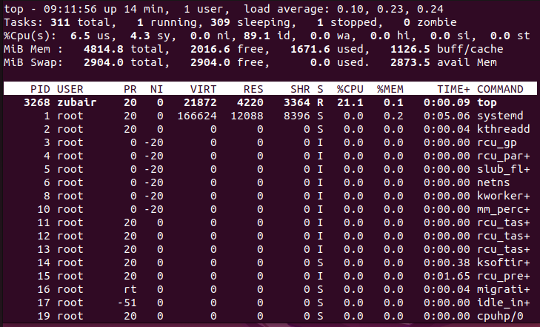Select the %CPU column header
The height and width of the screenshot is (327, 540).
[350, 89]
